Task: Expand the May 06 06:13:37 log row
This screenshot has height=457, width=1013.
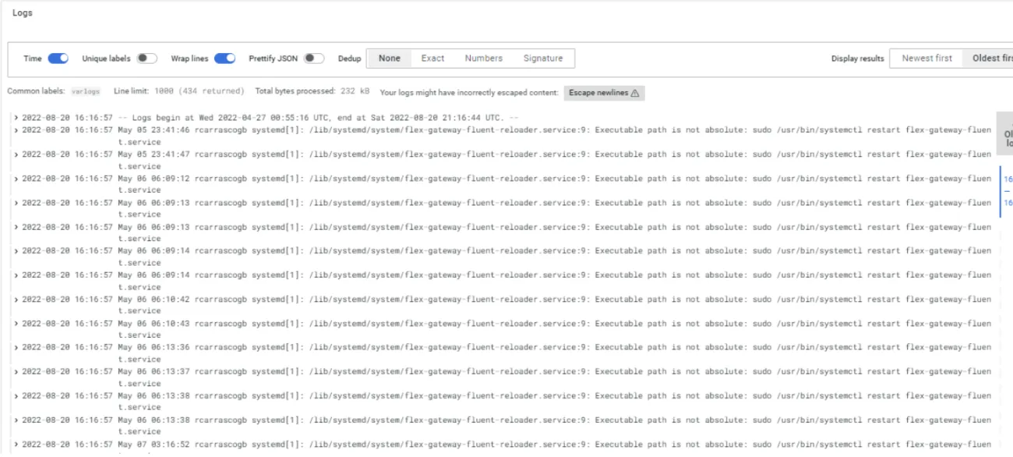Action: 16,371
